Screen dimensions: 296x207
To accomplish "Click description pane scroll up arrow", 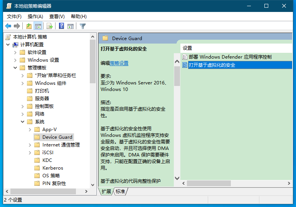I will 177,62.
